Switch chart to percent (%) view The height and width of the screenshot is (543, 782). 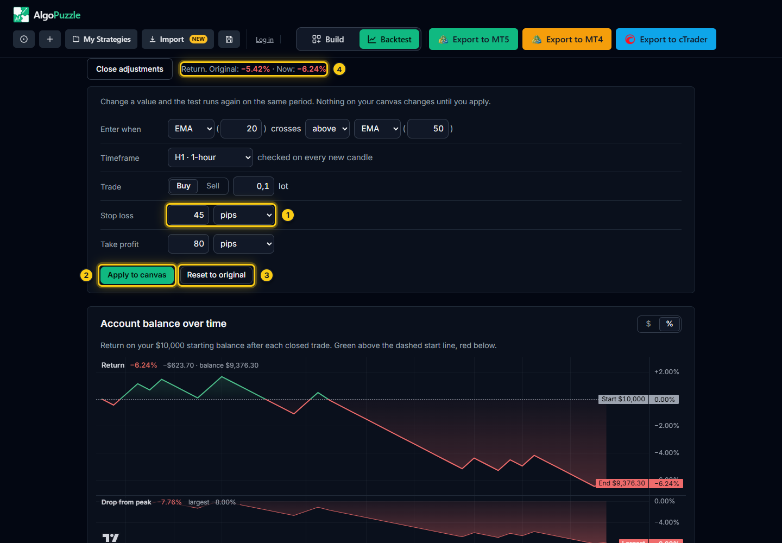(x=670, y=324)
